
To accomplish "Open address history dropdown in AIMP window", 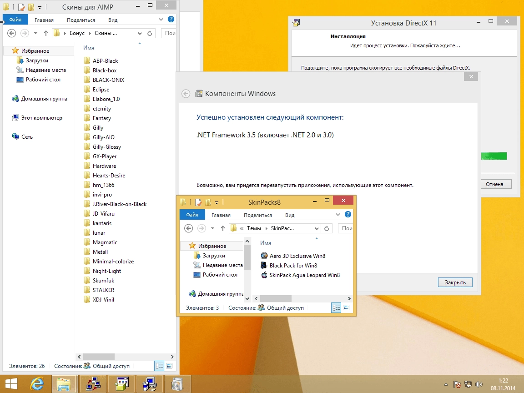I will [x=140, y=33].
